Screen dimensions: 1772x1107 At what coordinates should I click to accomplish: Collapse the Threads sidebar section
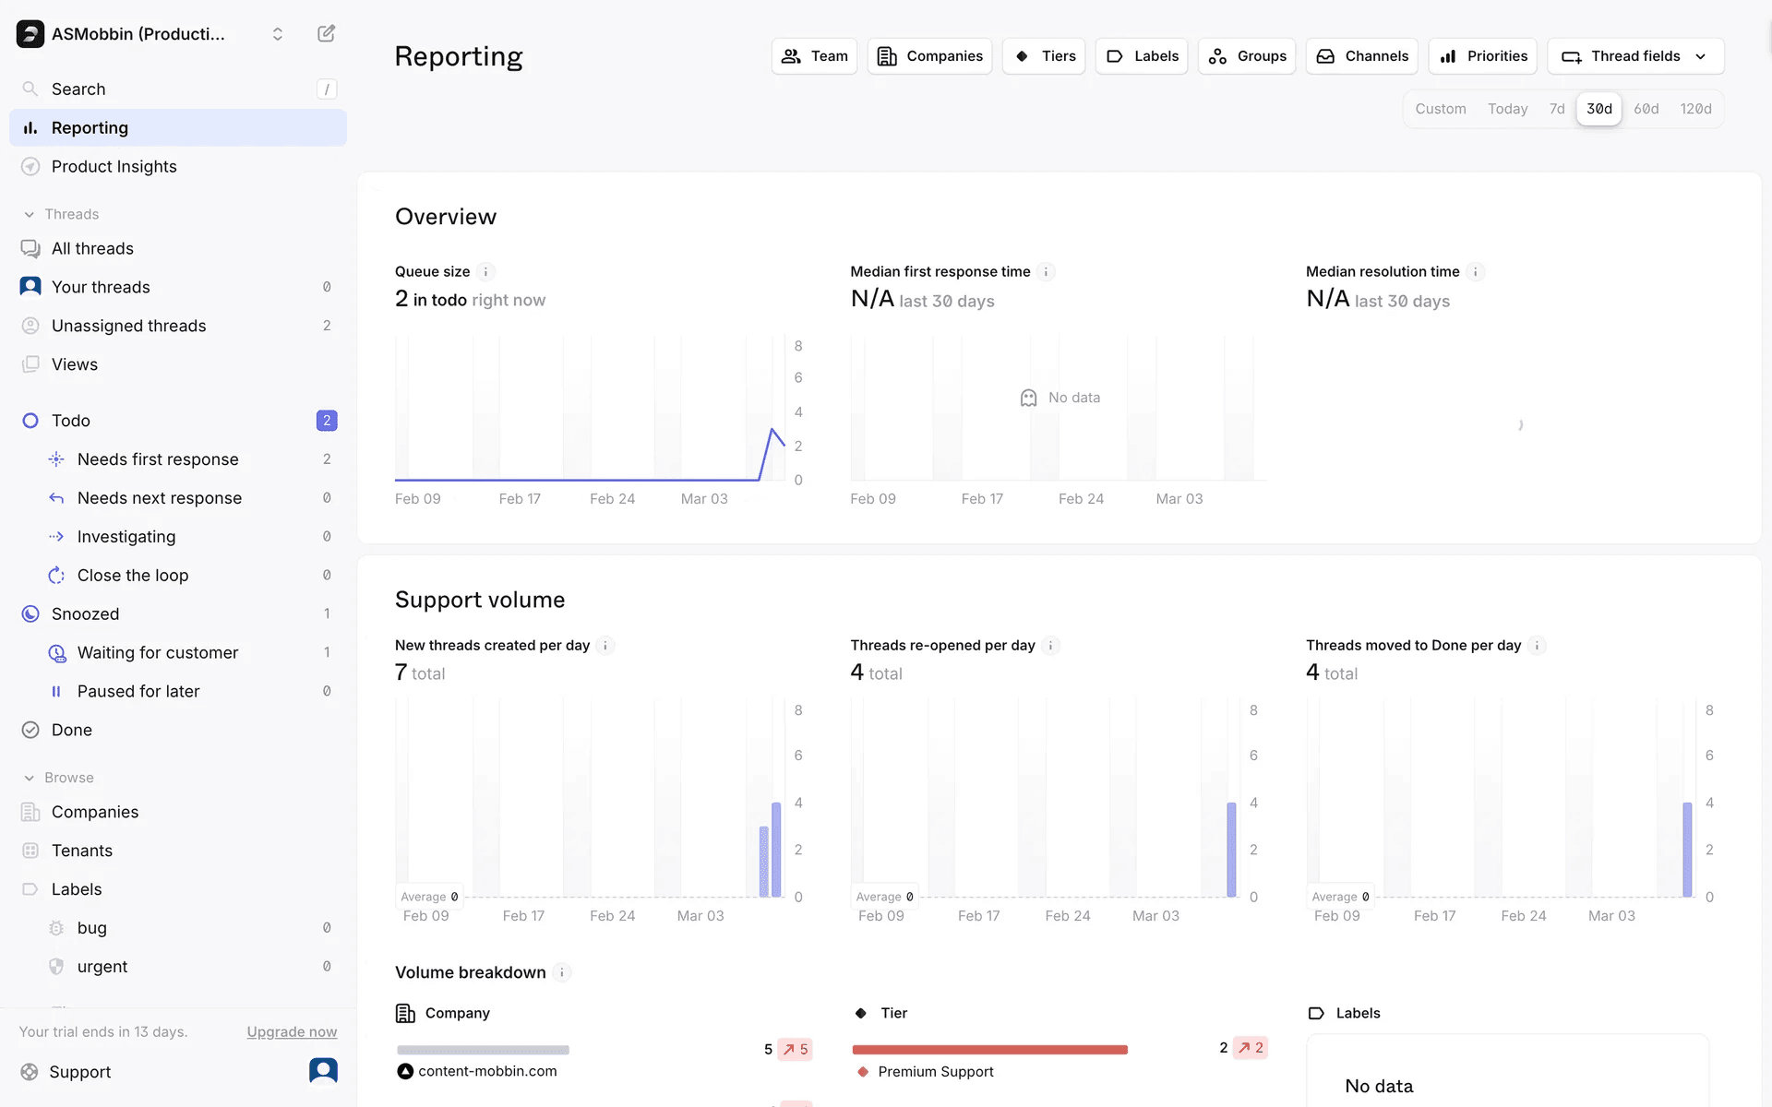coord(30,214)
